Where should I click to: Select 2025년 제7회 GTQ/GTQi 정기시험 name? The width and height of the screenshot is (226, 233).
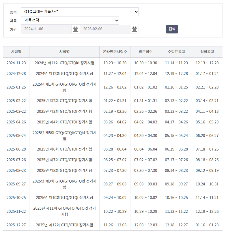(x=64, y=160)
